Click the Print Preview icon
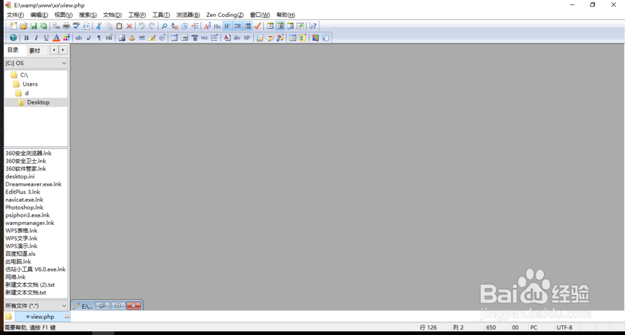The width and height of the screenshot is (625, 335). point(56,26)
